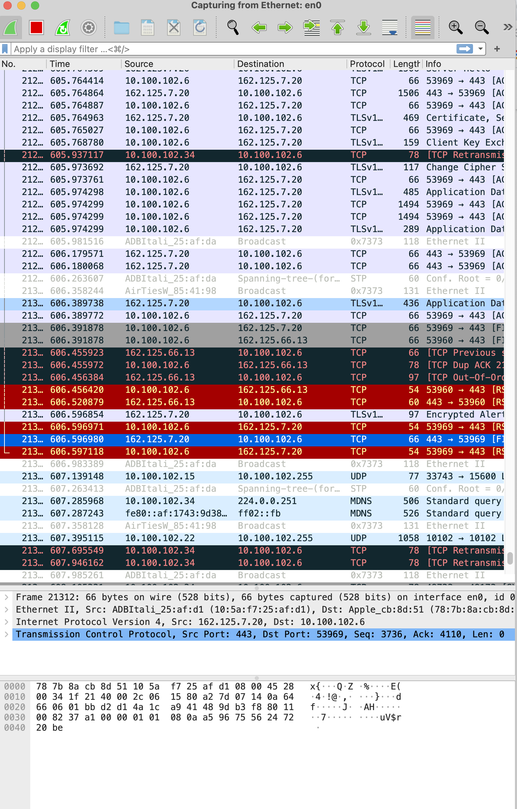This screenshot has width=517, height=809.
Task: Sort packets by Destination column header
Action: pos(290,64)
